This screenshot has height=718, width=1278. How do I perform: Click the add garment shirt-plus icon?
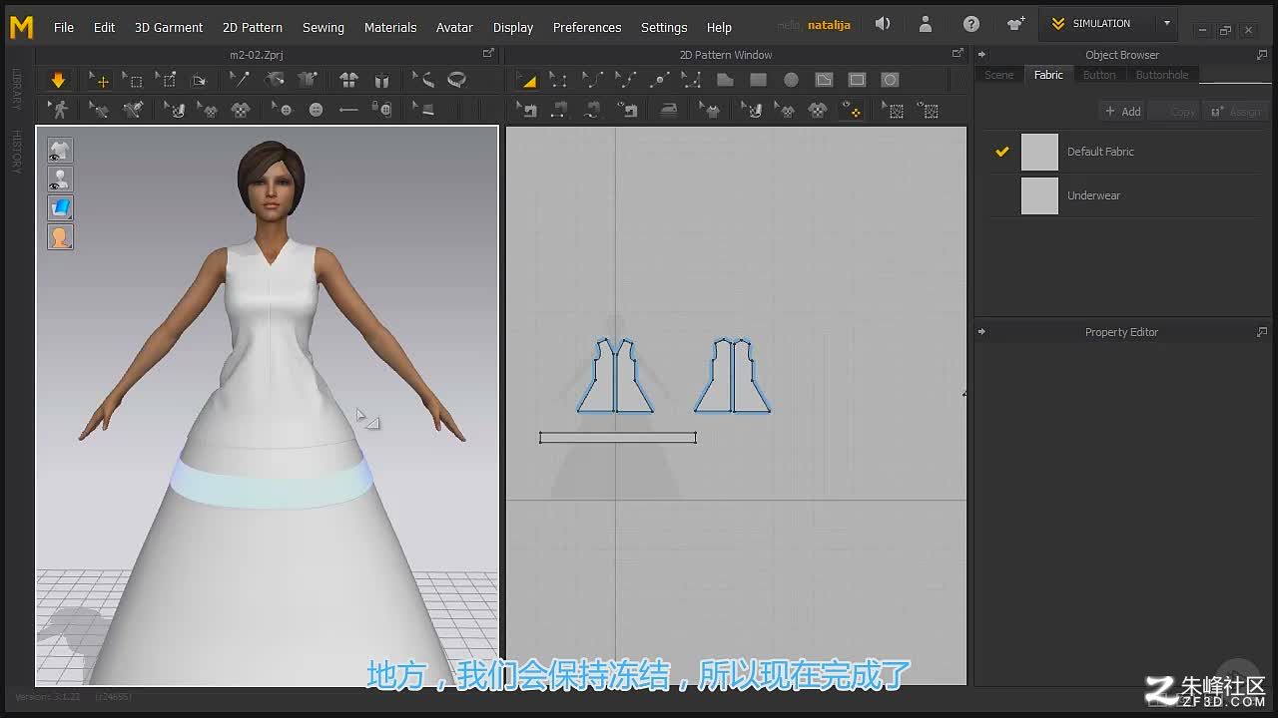pos(1016,24)
